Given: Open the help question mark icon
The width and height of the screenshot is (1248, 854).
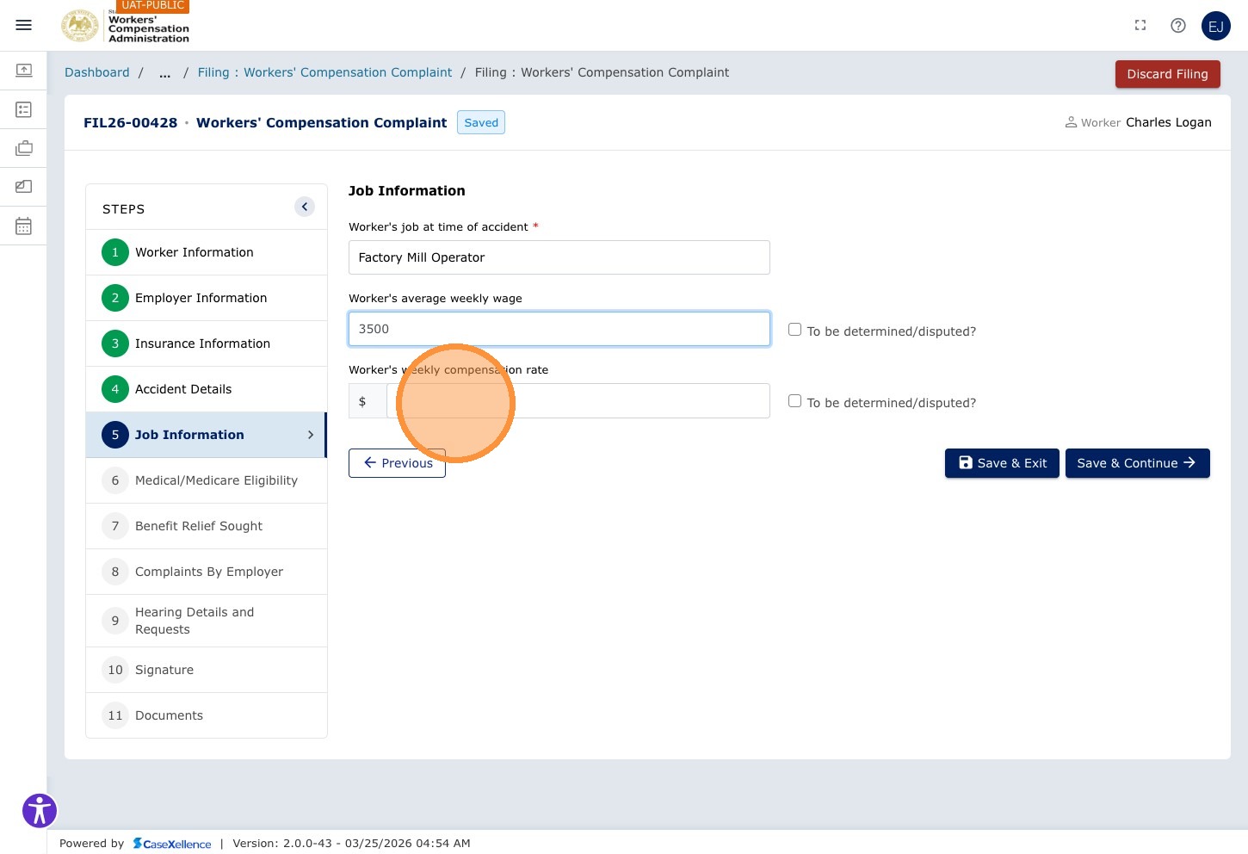Looking at the screenshot, I should pos(1178,26).
